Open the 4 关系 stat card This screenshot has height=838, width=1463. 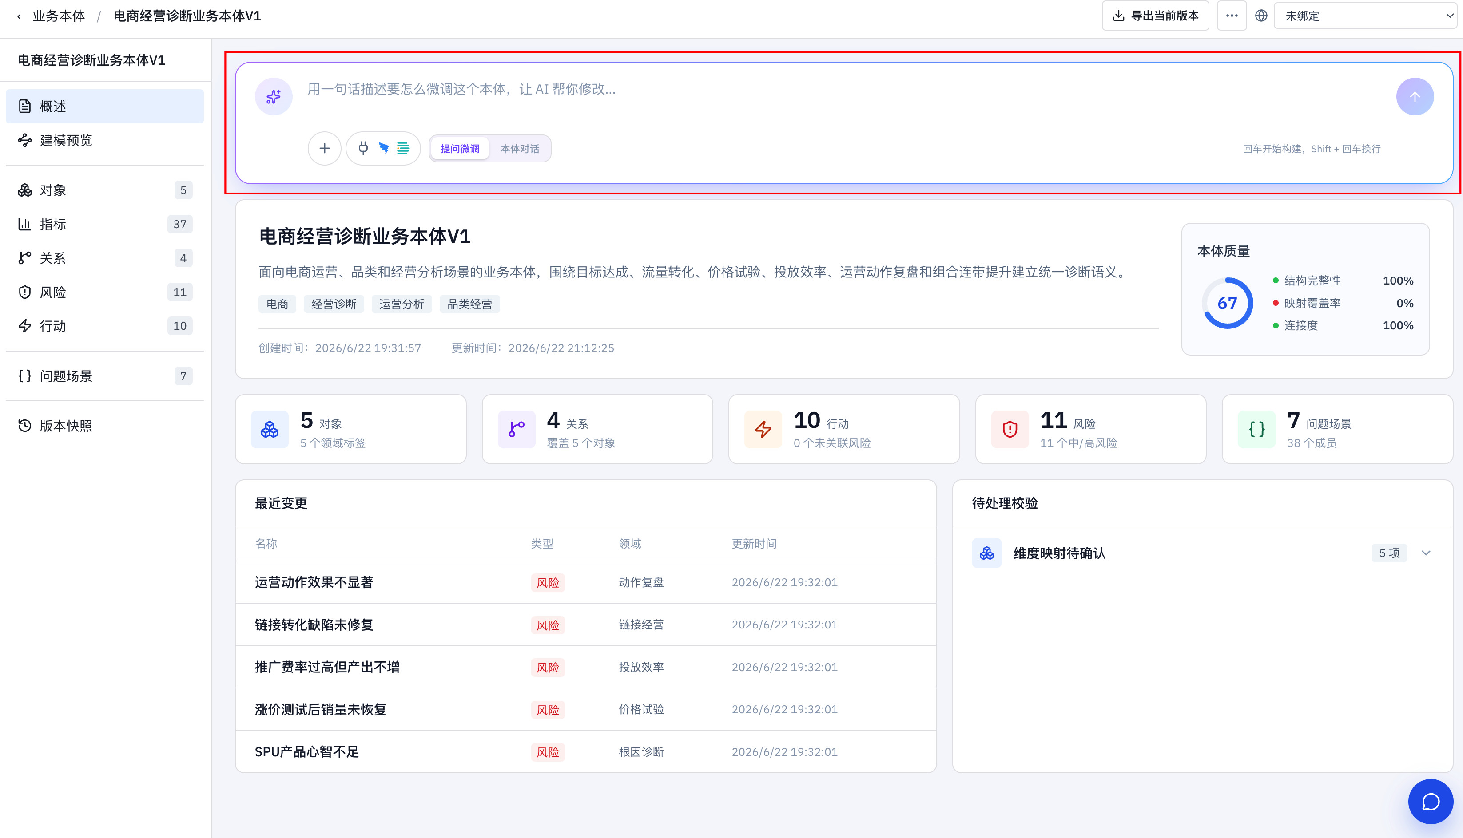(x=598, y=429)
